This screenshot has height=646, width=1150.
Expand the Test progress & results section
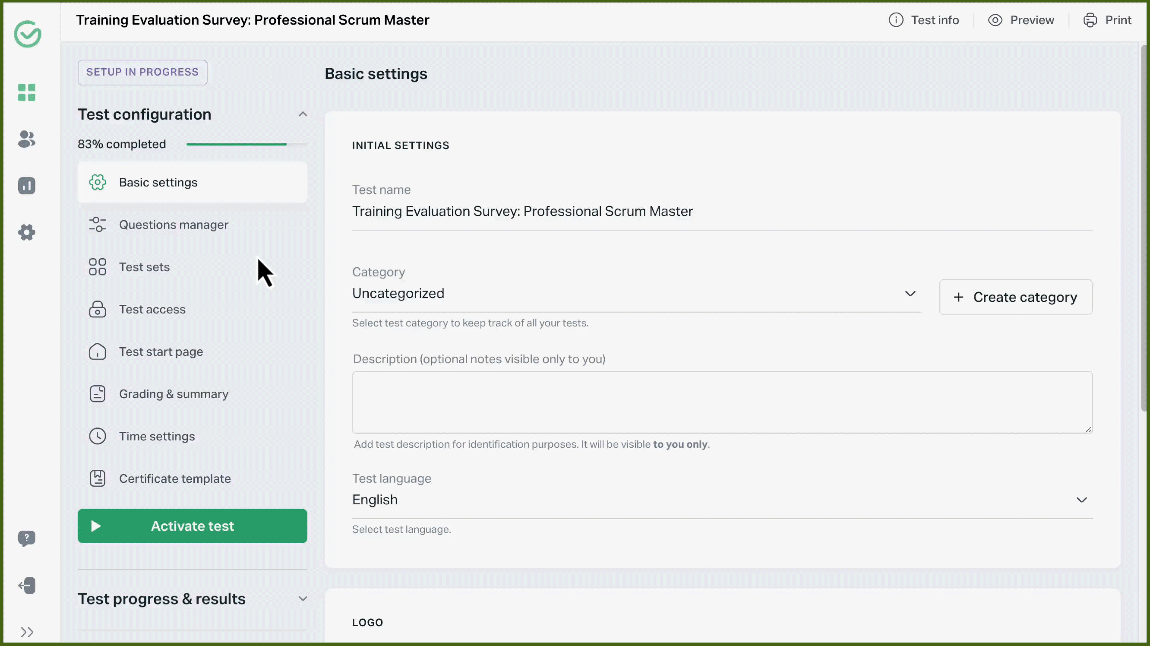[x=303, y=599]
